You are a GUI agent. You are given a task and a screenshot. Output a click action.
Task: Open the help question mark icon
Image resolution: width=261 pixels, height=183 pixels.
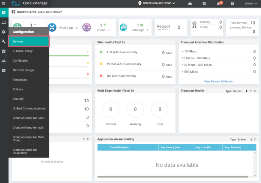pyautogui.click(x=232, y=3)
